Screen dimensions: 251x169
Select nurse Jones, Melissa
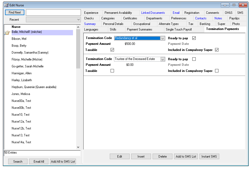pos(21,94)
